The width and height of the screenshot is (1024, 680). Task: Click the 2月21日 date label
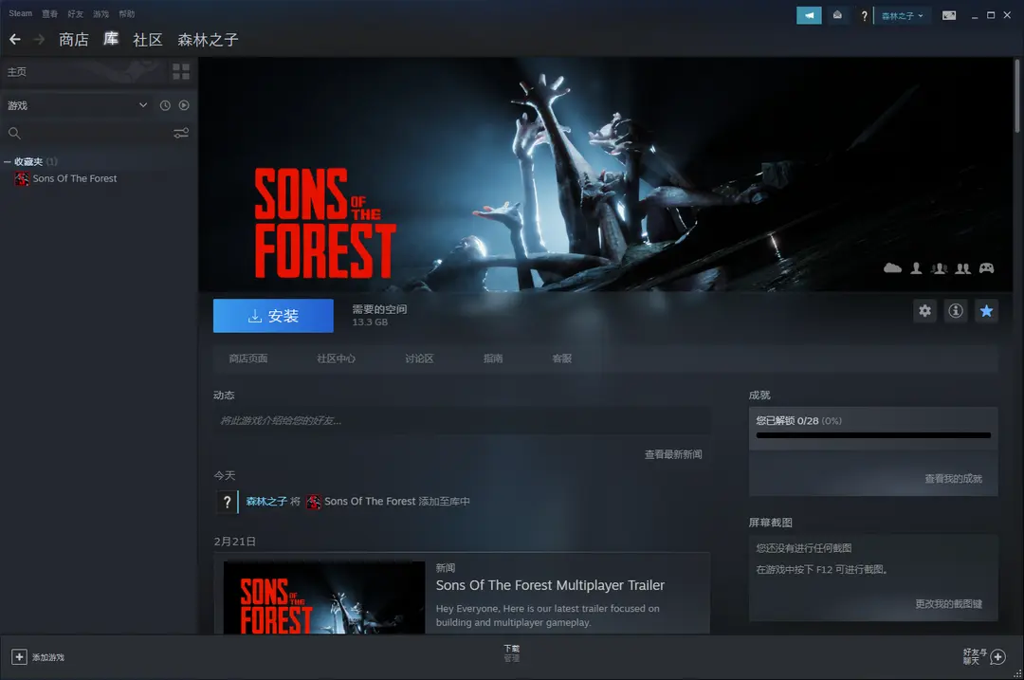[234, 542]
